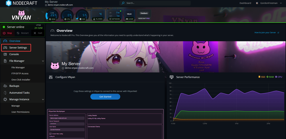Click the Configure VNyan sliders icon

click(x=51, y=77)
